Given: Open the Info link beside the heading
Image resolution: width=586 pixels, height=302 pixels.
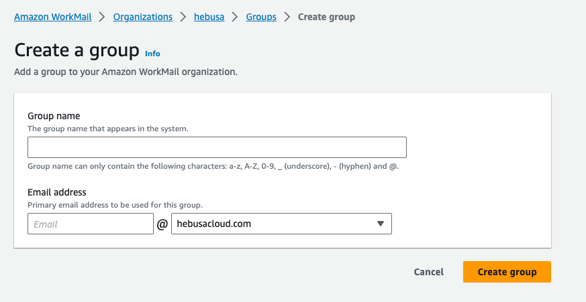Looking at the screenshot, I should point(152,54).
